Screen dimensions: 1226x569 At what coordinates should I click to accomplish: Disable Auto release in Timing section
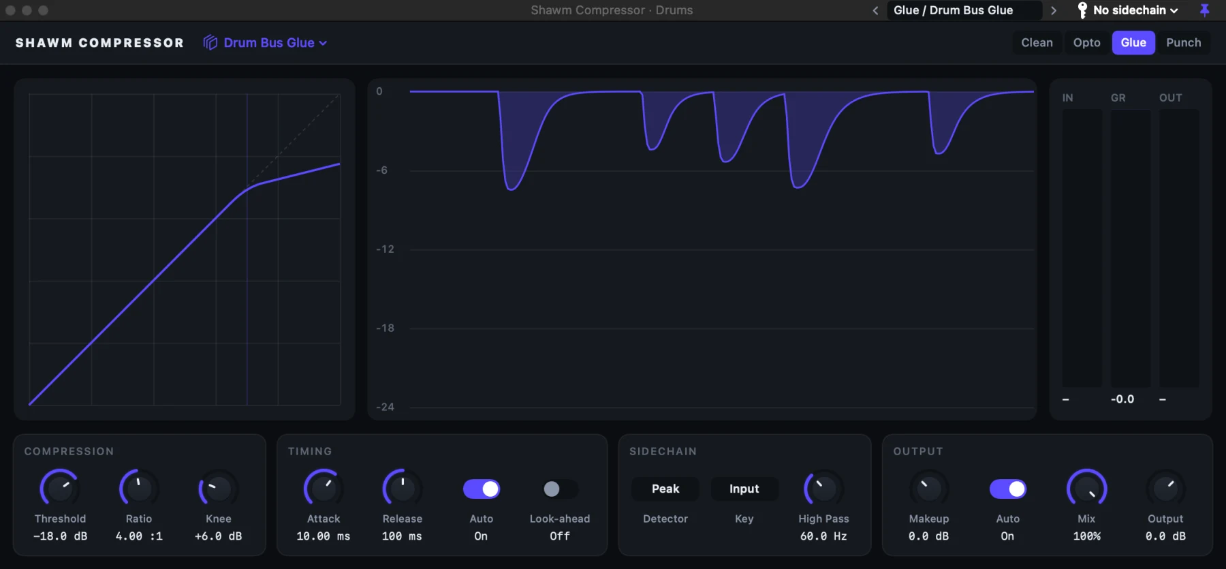[x=482, y=489]
